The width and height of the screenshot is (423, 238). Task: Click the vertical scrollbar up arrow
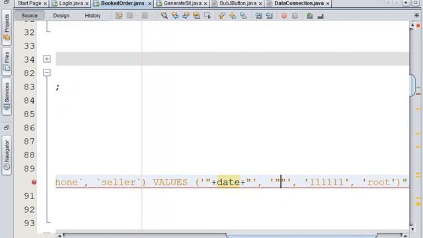pos(412,25)
